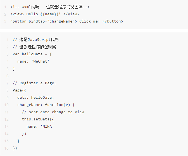Click the "这是JavaScript代码" comment line
The image size is (188, 156).
click(x=35, y=39)
